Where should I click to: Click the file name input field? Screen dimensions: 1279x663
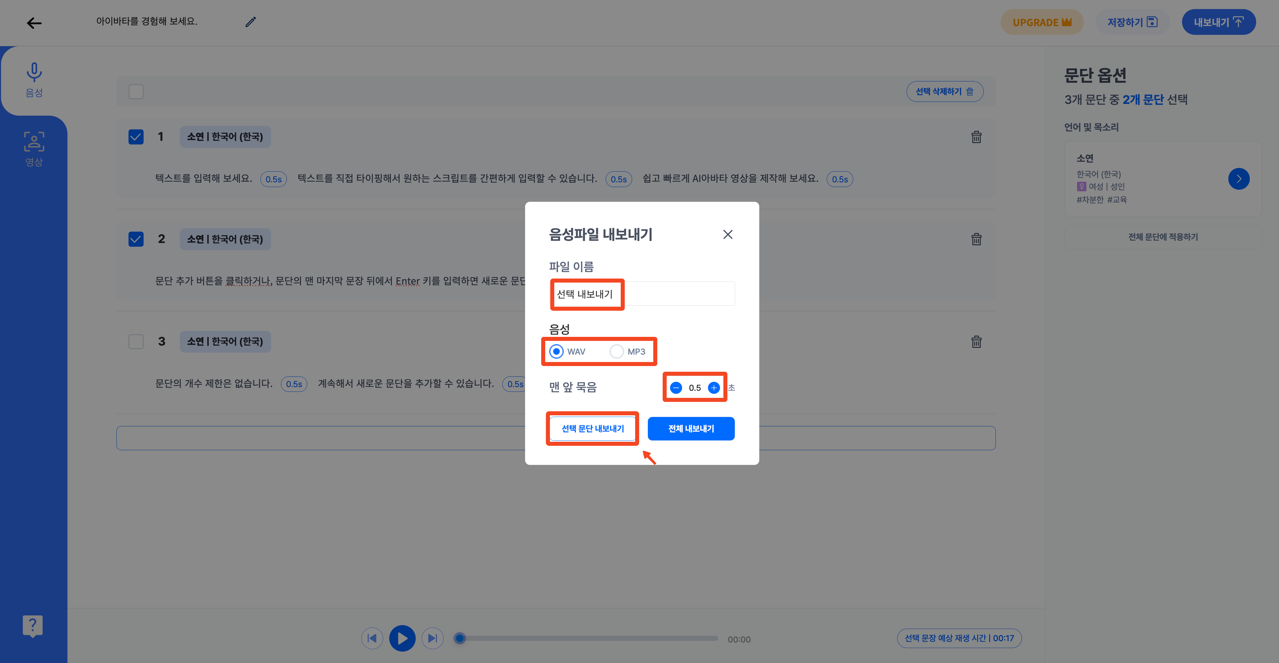point(642,294)
